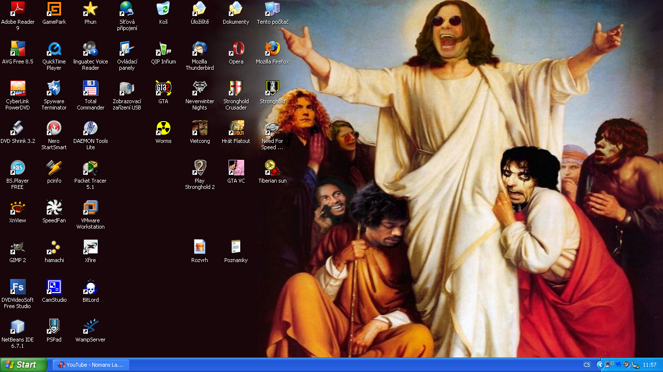The height and width of the screenshot is (372, 663).
Task: Click the GIMP 2 desktop shortcut
Action: coord(17,248)
